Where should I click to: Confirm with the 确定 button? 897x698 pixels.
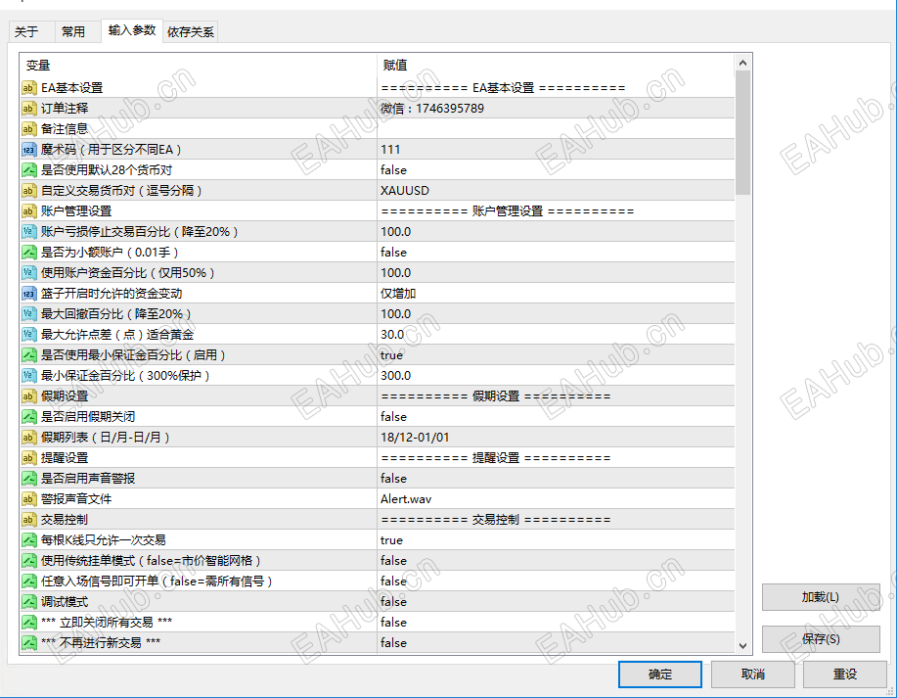[x=660, y=675]
